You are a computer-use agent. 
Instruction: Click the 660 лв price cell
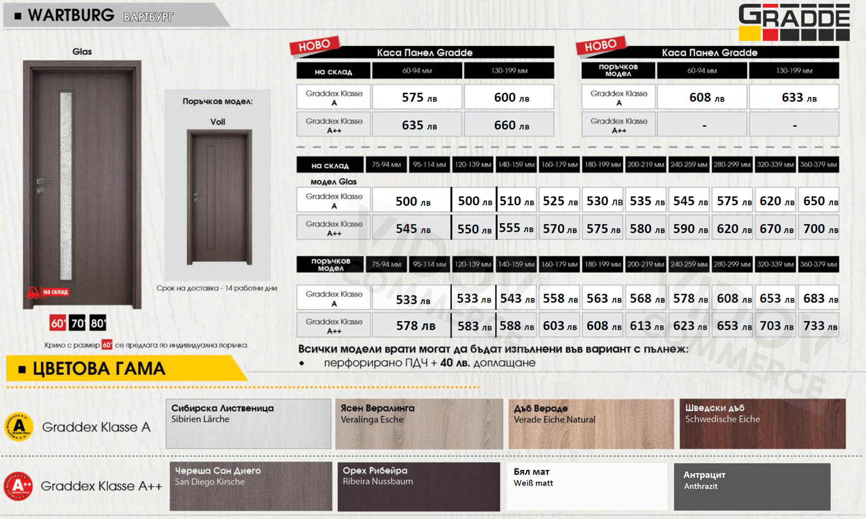click(x=509, y=125)
